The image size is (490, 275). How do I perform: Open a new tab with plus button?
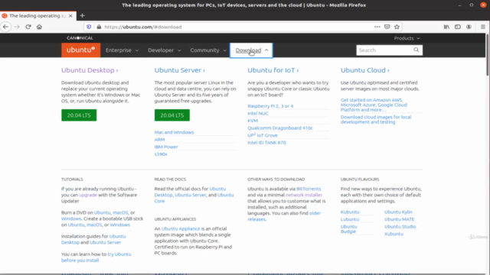(82, 15)
